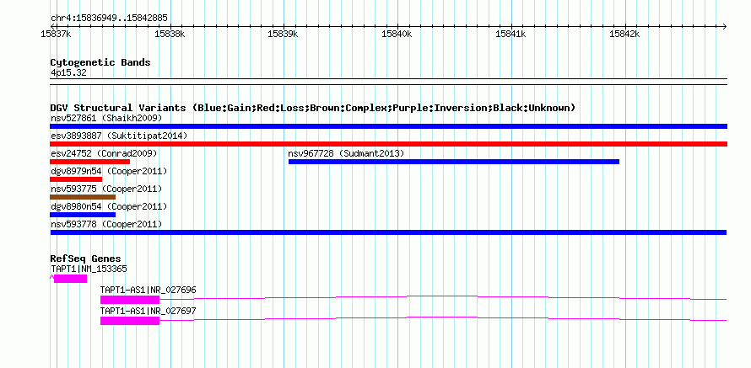This screenshot has width=751, height=368.
Task: Click the Cytogenetic Bands track title
Action: click(100, 62)
